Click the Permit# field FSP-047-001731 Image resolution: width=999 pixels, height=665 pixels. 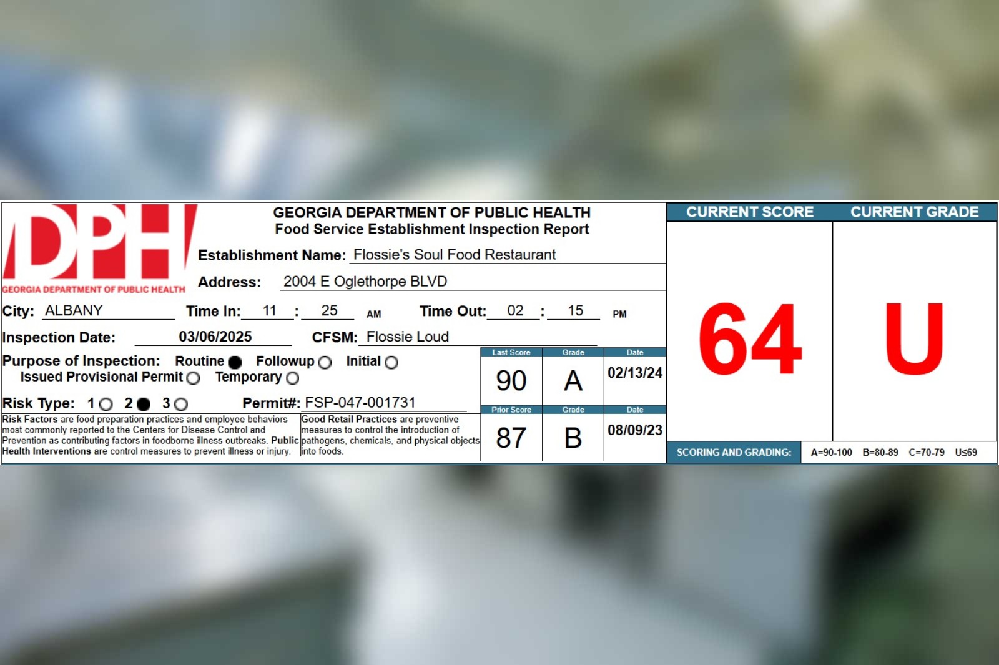coord(359,403)
